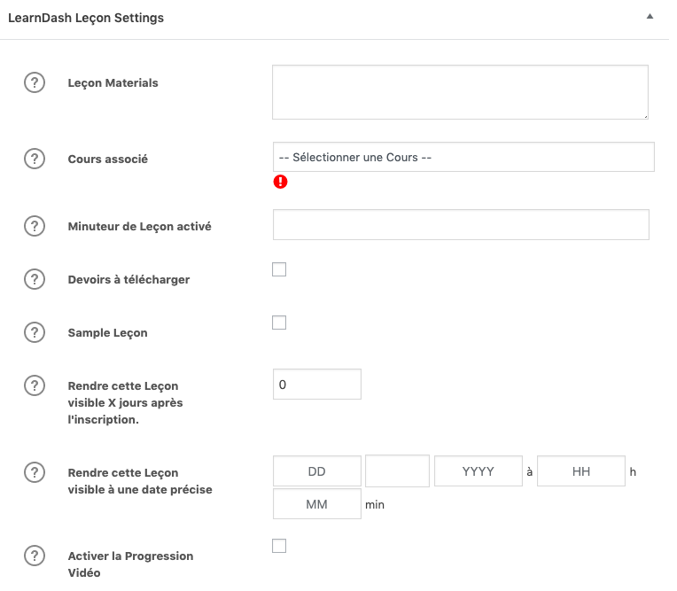Screen dimensions: 677x591
Task: Click into the Leçon Materials text area
Action: click(460, 92)
